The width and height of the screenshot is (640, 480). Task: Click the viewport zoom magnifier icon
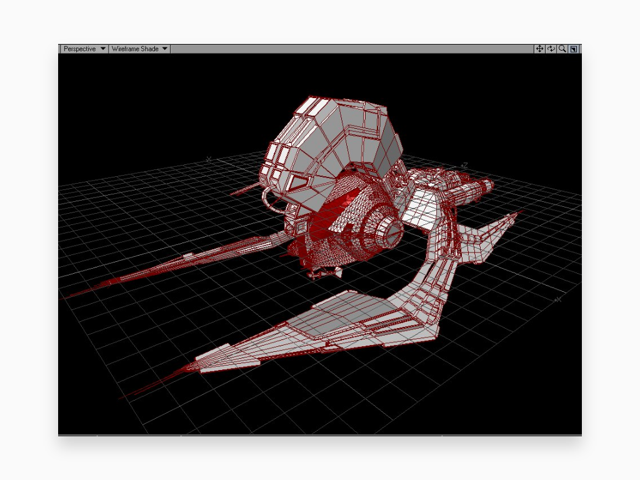(562, 49)
